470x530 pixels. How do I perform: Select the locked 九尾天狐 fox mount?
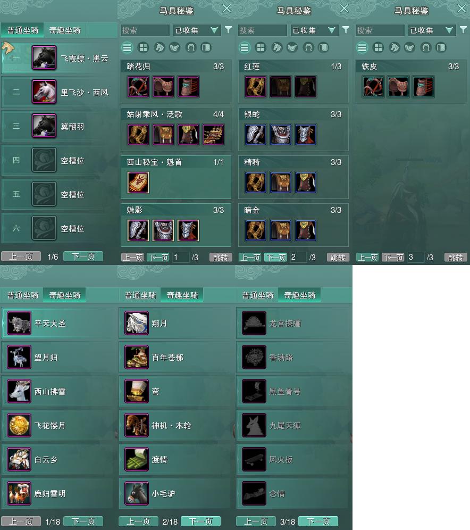click(x=254, y=425)
